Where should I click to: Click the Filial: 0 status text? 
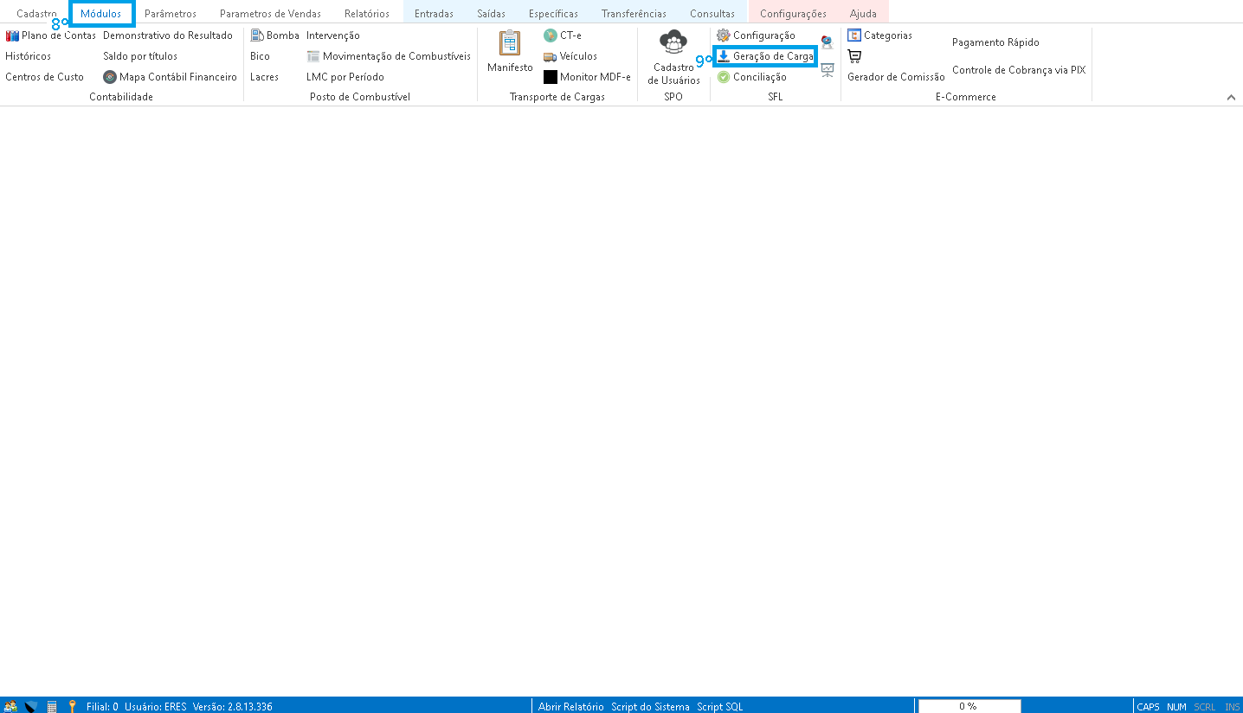(x=102, y=707)
